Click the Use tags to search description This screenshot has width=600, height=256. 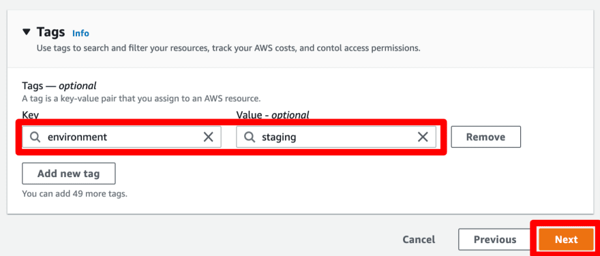pos(228,48)
